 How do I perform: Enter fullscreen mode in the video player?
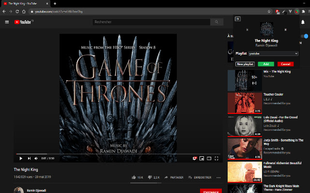[x=217, y=158]
